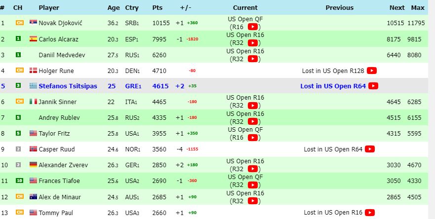Click the career-high badge in Frances Tiafoe's row
This screenshot has width=435, height=219.
pyautogui.click(x=18, y=181)
